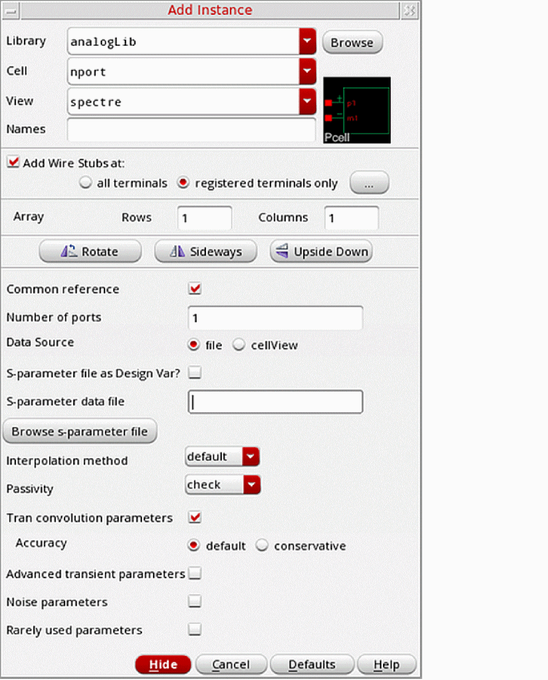
Task: Click the S-parameter data file field
Action: coord(275,401)
